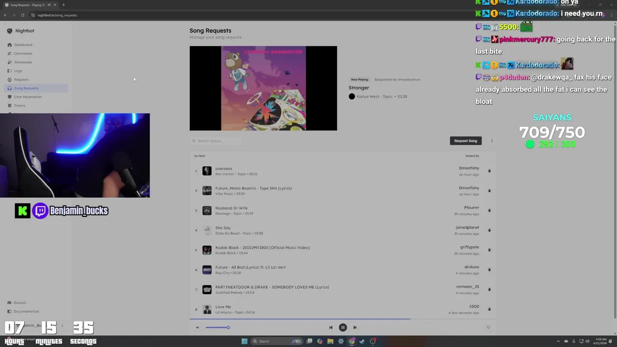Mute the song player volume icon
Screen dimensions: 617x347
pyautogui.click(x=197, y=327)
